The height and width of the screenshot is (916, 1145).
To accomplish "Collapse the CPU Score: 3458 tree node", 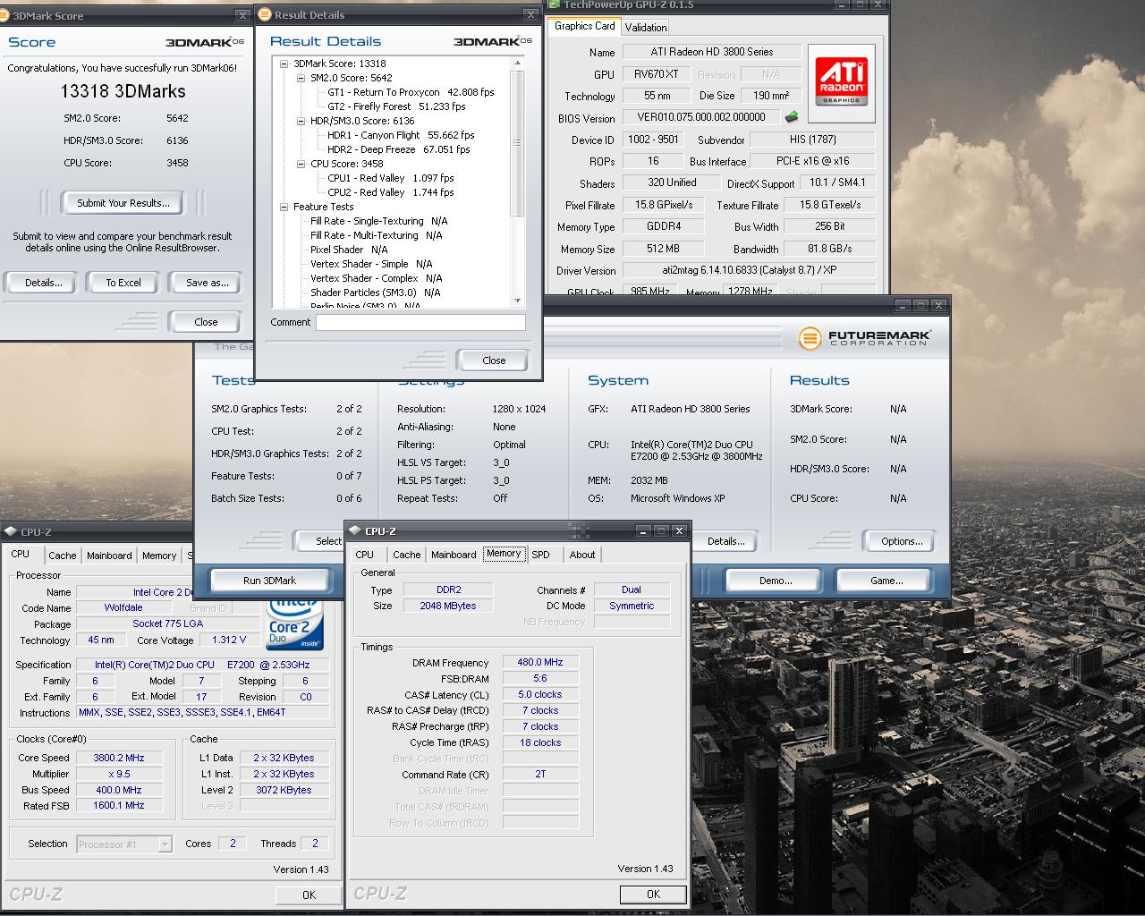I will point(301,164).
